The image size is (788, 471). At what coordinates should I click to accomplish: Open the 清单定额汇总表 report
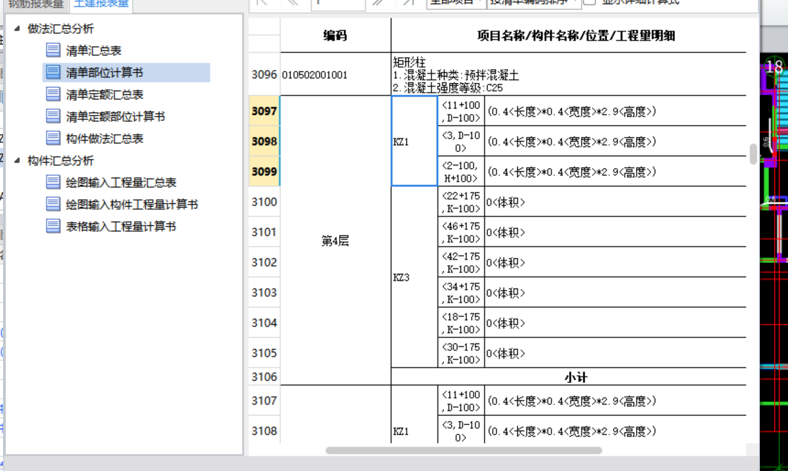(104, 95)
